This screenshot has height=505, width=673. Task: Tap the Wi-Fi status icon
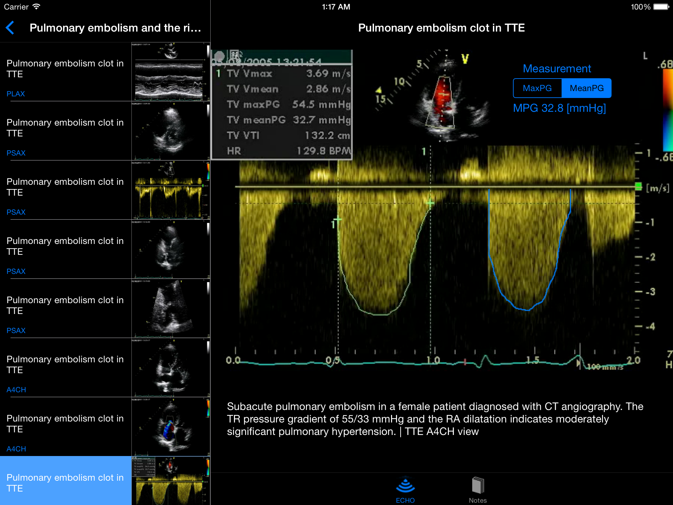[36, 7]
